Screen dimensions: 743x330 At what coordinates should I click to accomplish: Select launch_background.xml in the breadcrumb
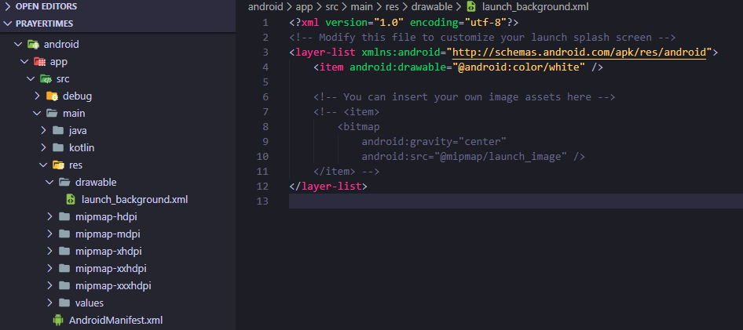click(535, 6)
